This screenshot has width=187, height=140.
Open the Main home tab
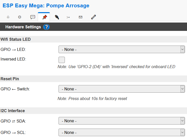pyautogui.click(x=8, y=17)
